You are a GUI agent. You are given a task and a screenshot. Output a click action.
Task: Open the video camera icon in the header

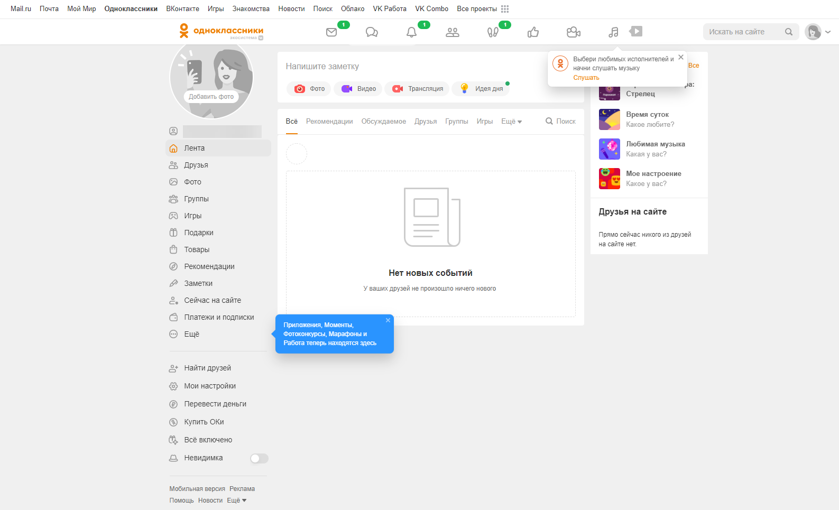point(574,32)
